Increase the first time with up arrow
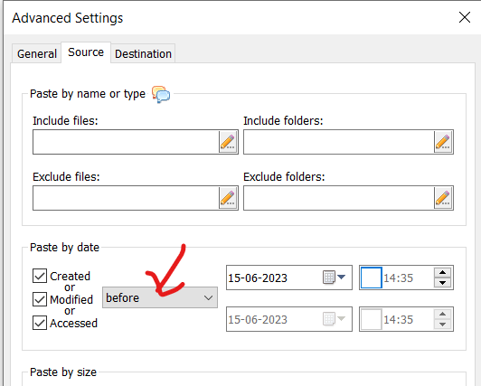This screenshot has height=386, width=481. (x=443, y=272)
